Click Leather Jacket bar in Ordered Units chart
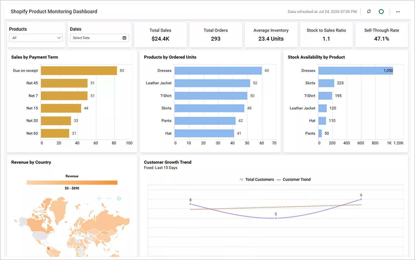The height and width of the screenshot is (260, 415). pos(212,83)
